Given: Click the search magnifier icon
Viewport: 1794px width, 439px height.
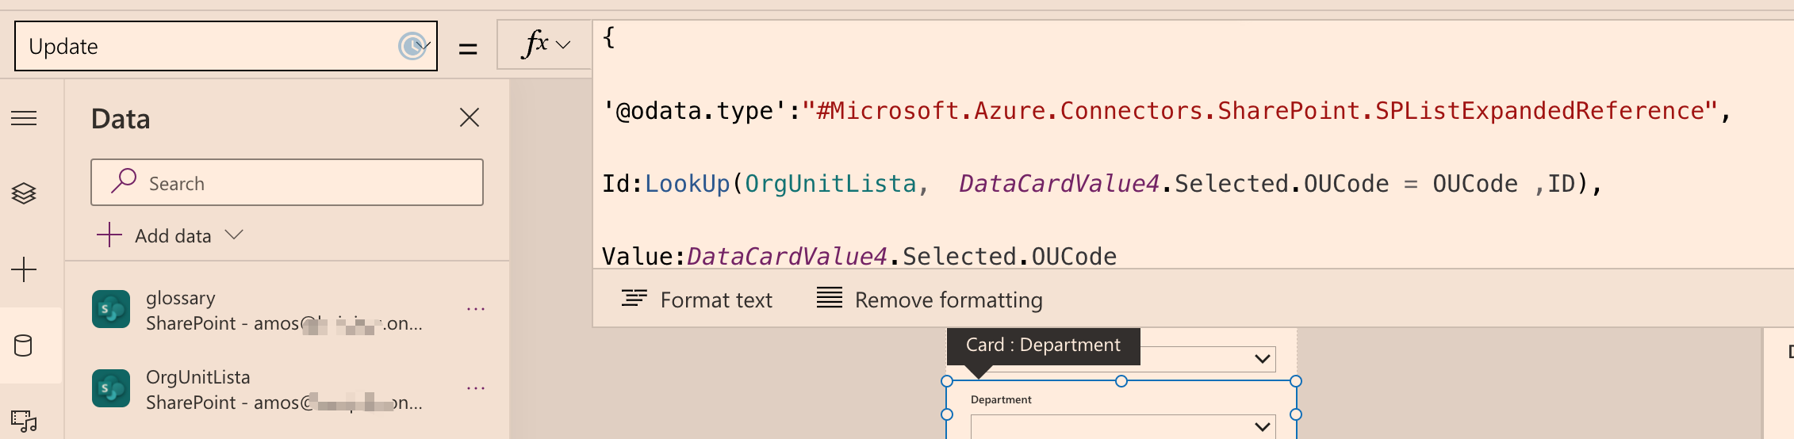Looking at the screenshot, I should click(x=124, y=181).
